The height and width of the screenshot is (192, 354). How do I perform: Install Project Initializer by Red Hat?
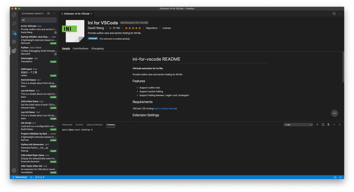click(x=53, y=140)
